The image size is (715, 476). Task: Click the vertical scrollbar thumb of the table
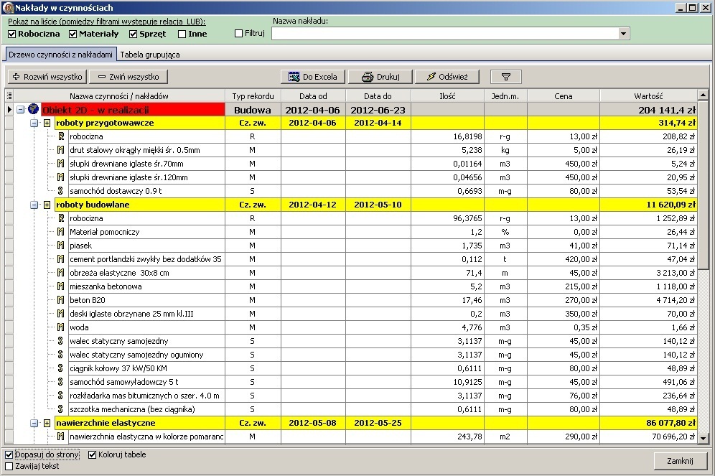[x=703, y=185]
